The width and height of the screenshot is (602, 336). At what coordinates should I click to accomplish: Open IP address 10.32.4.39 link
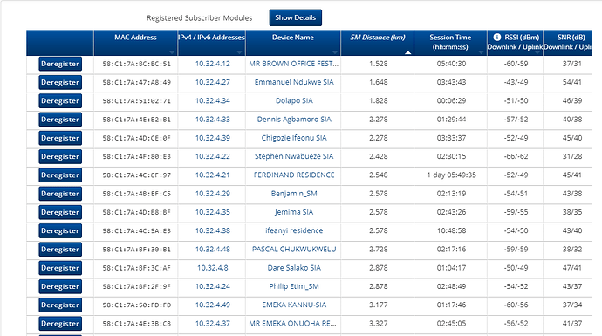coord(212,138)
